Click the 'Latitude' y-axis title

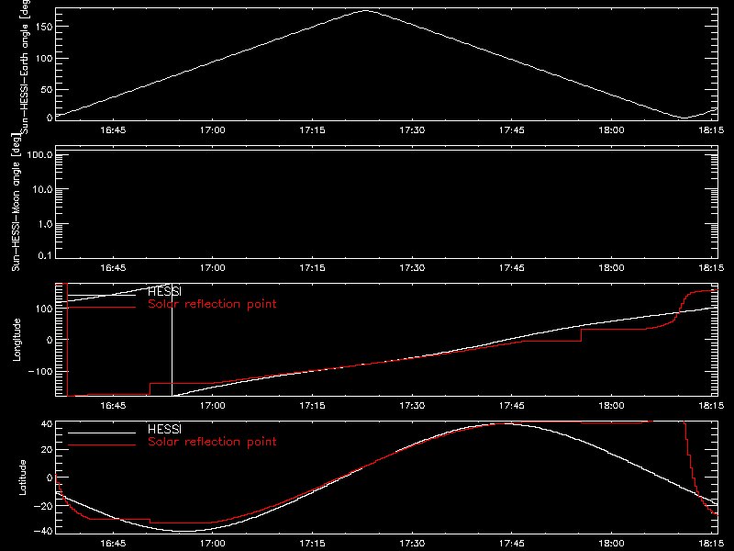(22, 478)
